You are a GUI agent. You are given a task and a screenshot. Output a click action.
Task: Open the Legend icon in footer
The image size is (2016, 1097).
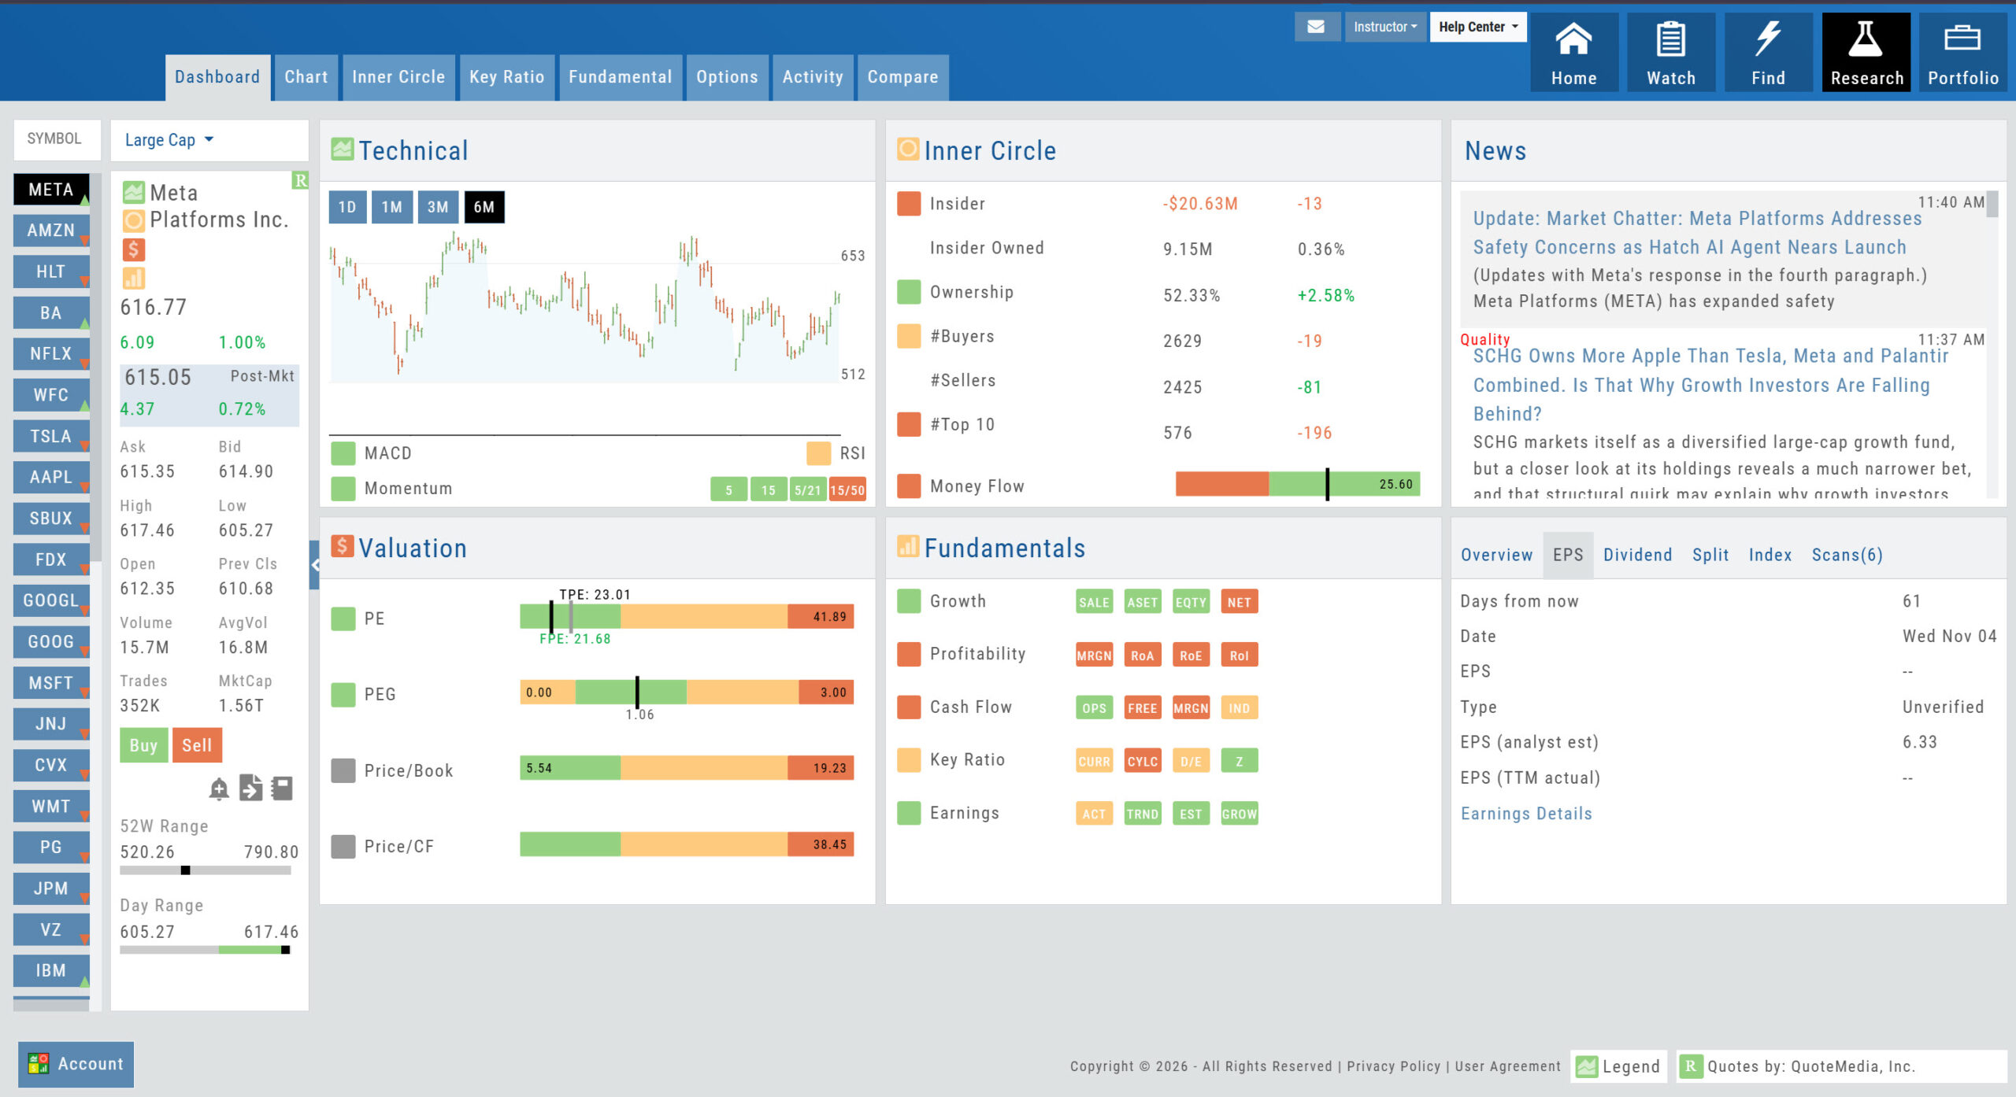pyautogui.click(x=1586, y=1067)
